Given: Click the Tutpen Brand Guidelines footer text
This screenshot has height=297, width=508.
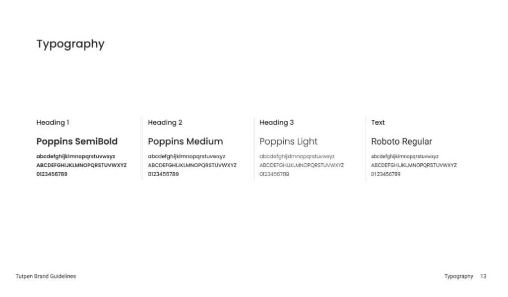Looking at the screenshot, I should point(46,276).
